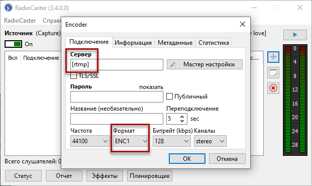Viewport: 312px width, 186px height.
Task: Click the wand icon on the Мастер настройки button
Action: [x=173, y=64]
